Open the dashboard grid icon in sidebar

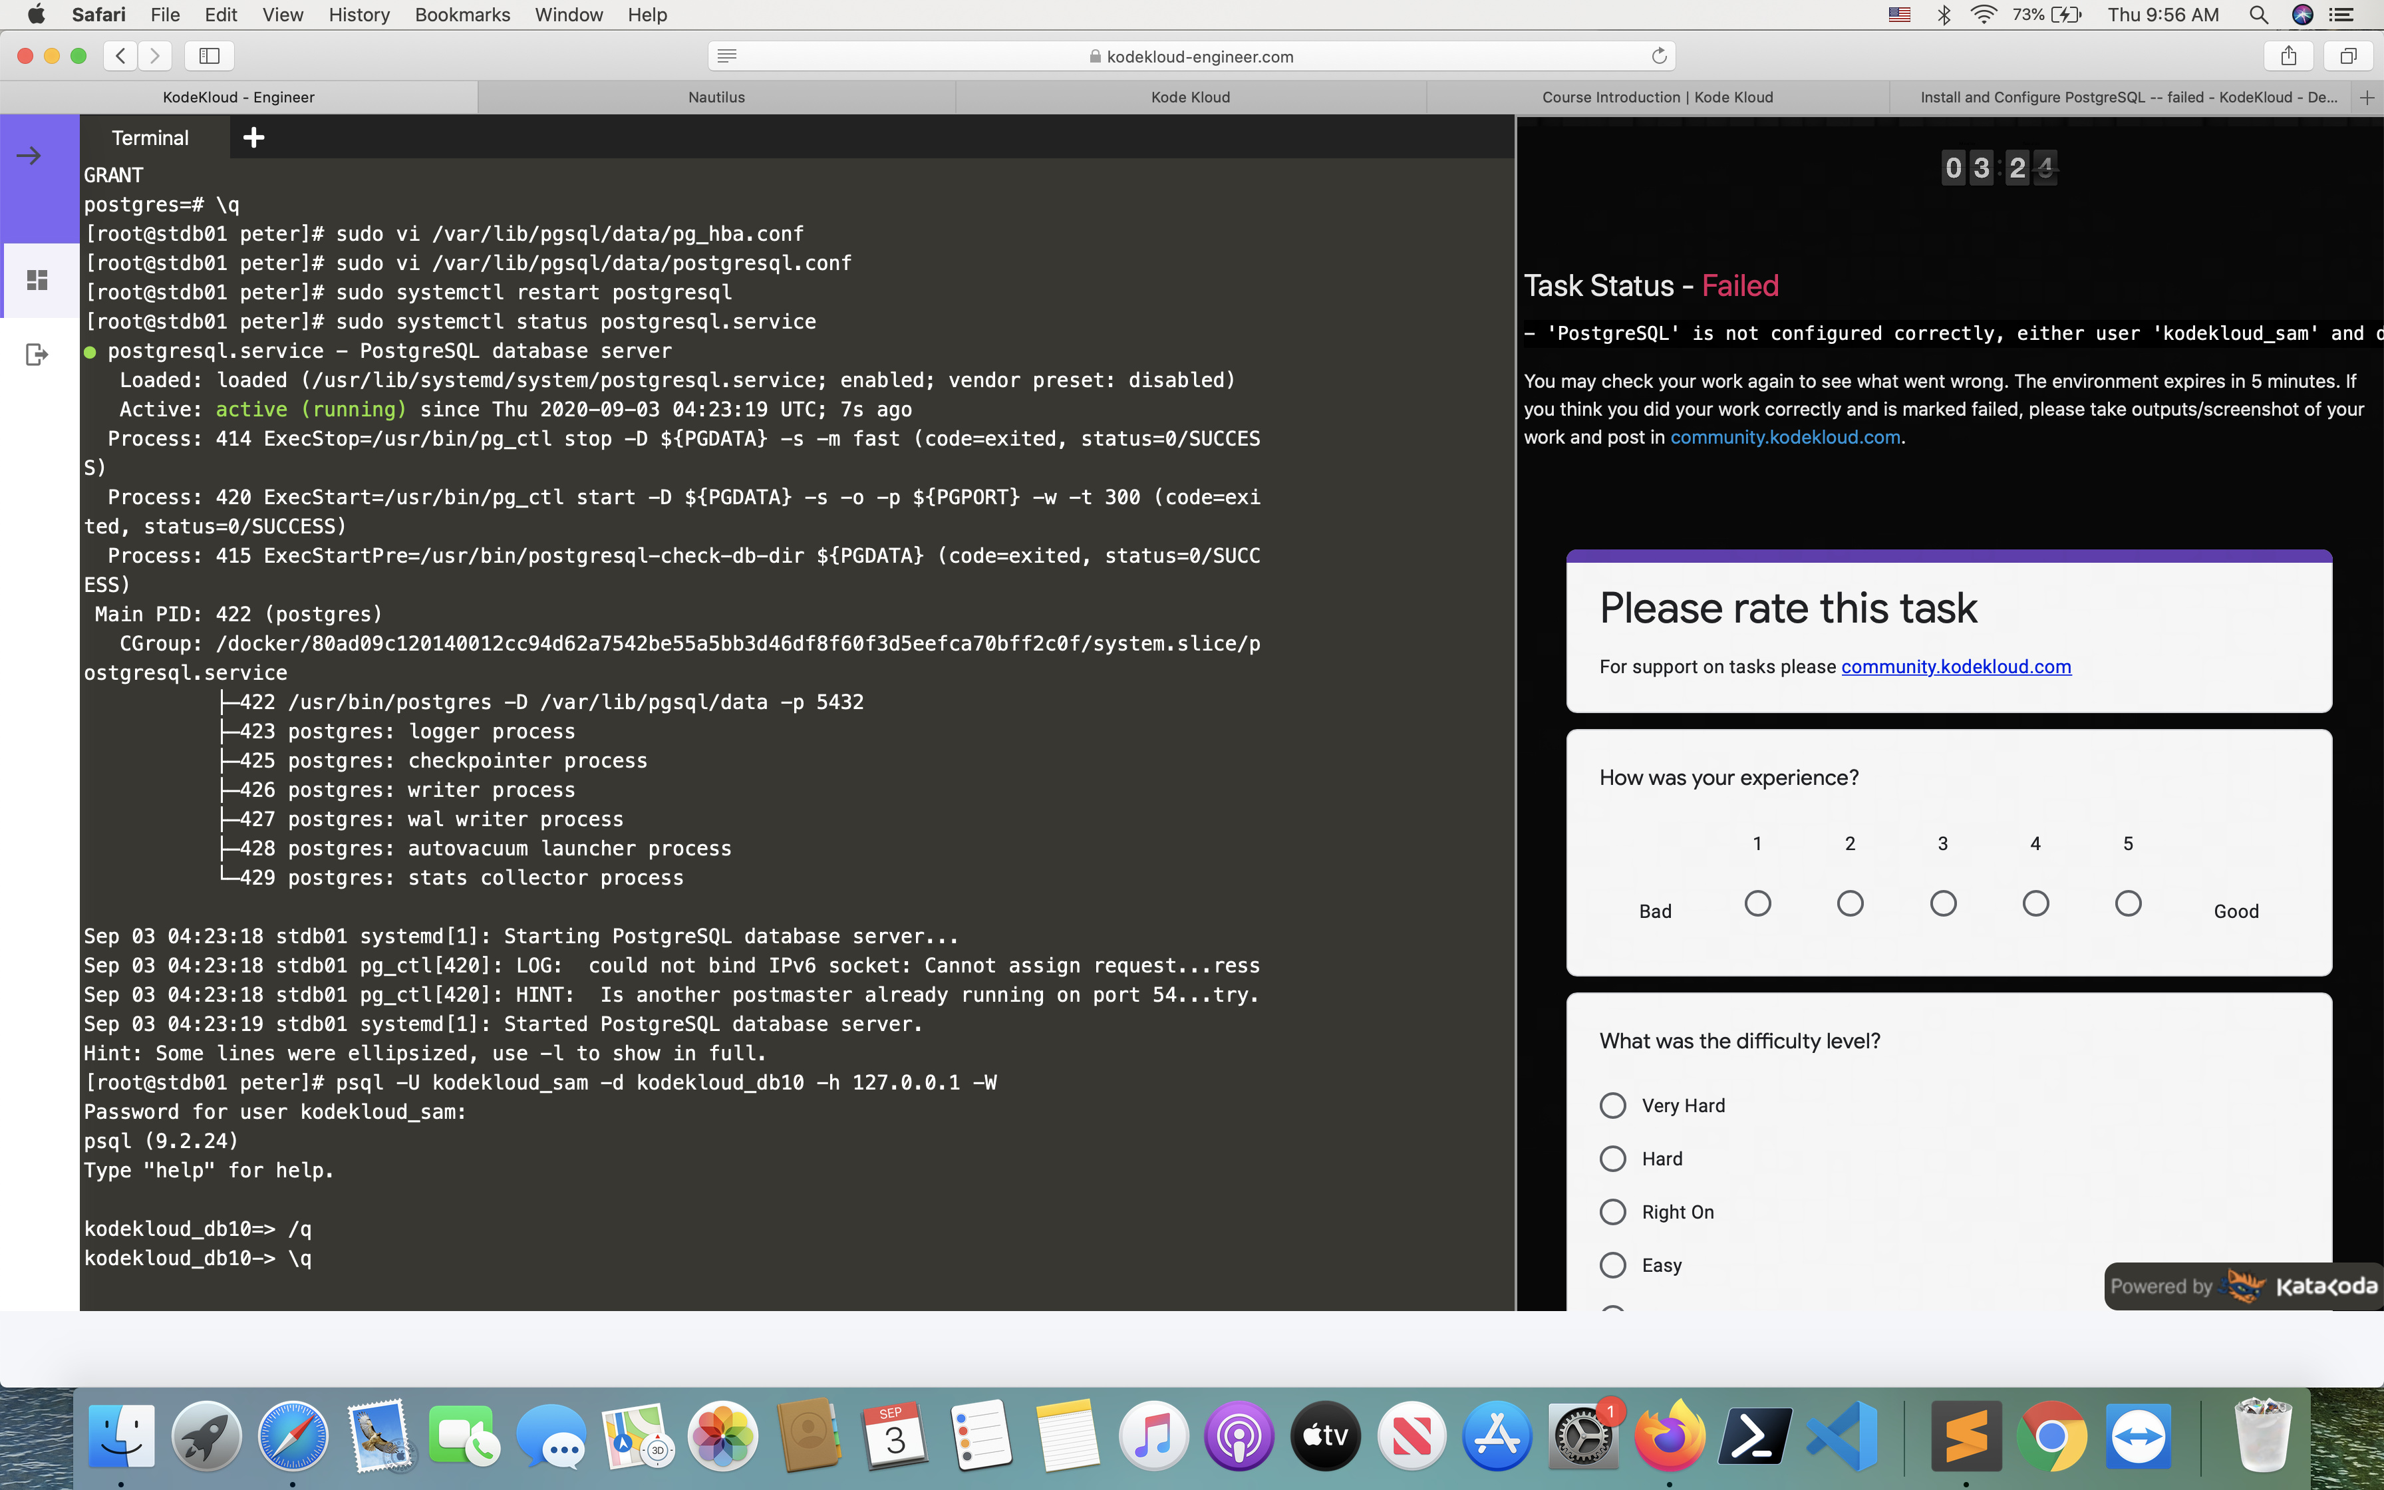[x=37, y=281]
